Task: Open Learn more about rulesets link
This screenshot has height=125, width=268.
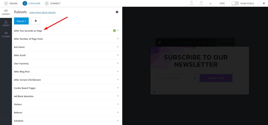Action: (x=43, y=13)
